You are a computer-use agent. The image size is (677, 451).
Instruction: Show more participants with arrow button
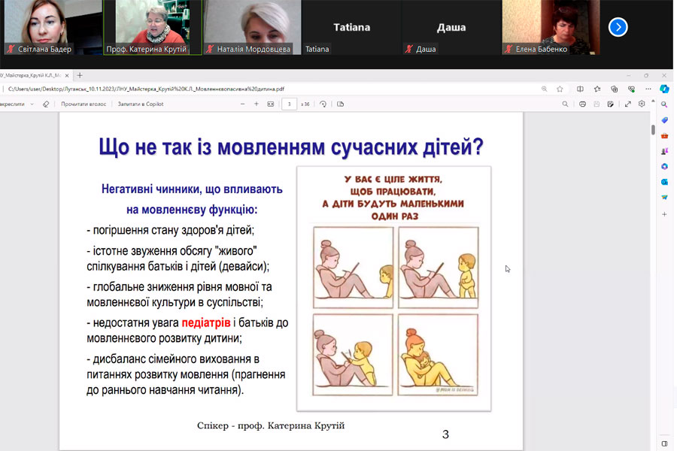(x=618, y=28)
